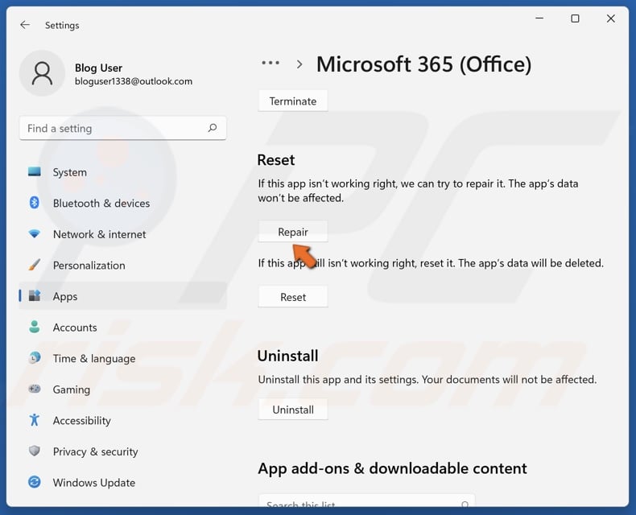This screenshot has height=515, width=636.
Task: Open Time & language globe icon
Action: click(x=35, y=358)
